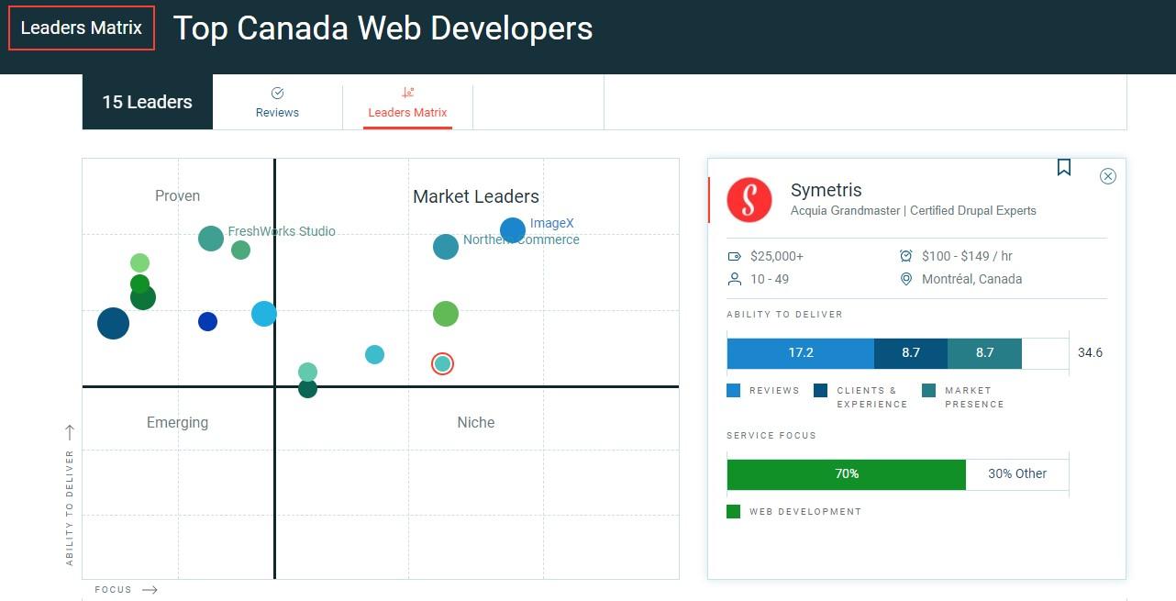Click the 70% Web Development bar
The height and width of the screenshot is (601, 1176).
click(x=847, y=473)
